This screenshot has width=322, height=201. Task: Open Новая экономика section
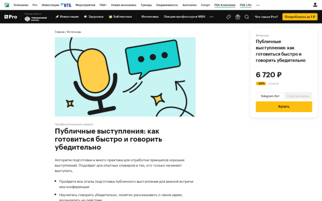(123, 5)
